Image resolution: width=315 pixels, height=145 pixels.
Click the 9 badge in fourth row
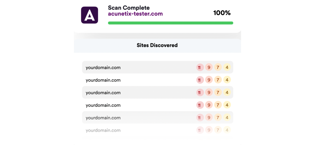click(209, 105)
